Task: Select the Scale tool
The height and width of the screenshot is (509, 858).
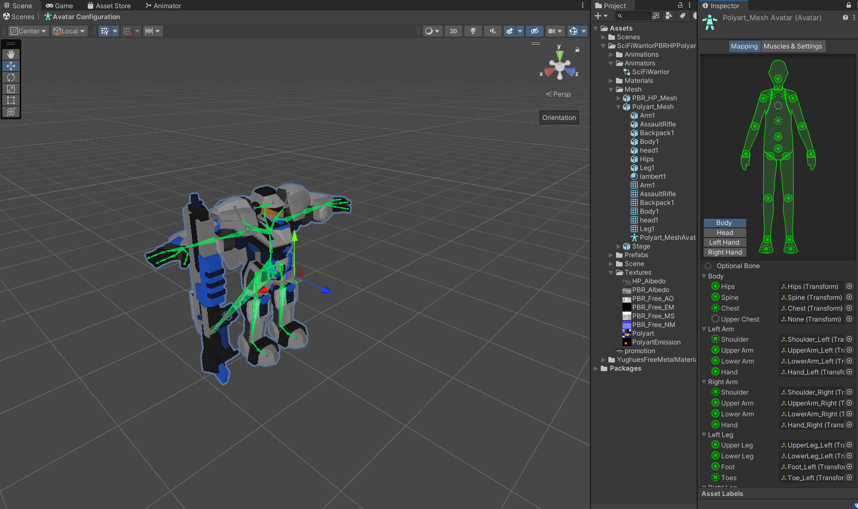Action: coord(11,89)
